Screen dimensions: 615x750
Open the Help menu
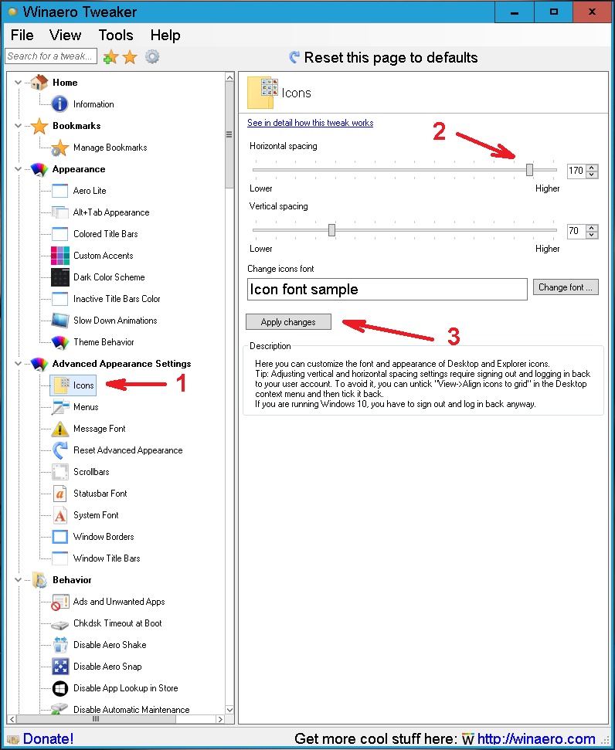[165, 35]
